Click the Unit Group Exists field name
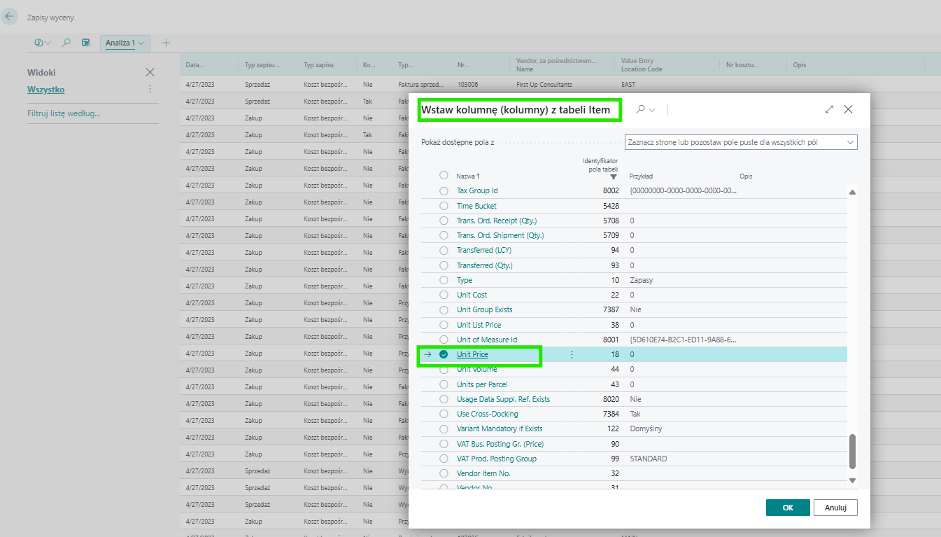 point(485,309)
